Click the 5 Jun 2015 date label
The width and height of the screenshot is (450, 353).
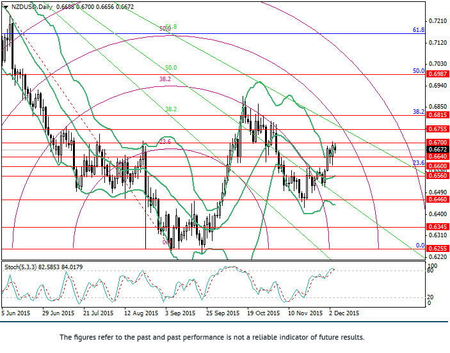16,313
